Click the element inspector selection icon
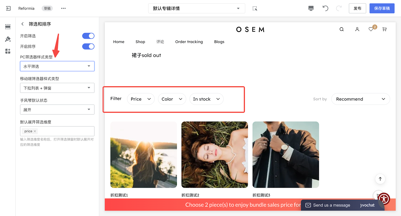This screenshot has height=216, width=401. 255,8
